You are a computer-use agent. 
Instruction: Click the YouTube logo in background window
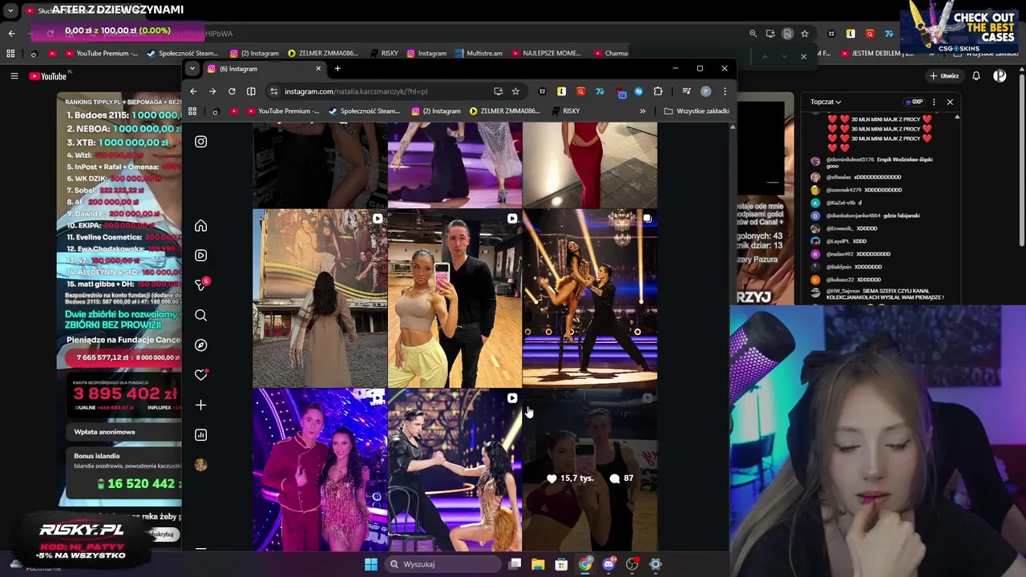[x=50, y=76]
